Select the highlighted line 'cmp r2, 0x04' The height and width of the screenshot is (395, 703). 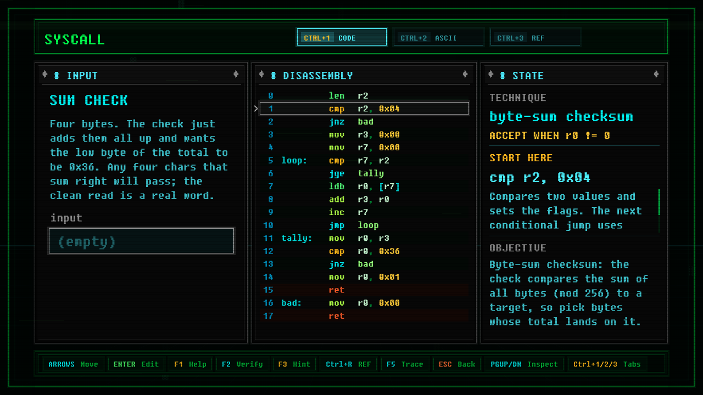pyautogui.click(x=364, y=109)
